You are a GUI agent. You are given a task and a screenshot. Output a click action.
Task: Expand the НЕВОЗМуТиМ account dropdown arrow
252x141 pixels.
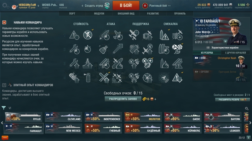pos(38,6)
